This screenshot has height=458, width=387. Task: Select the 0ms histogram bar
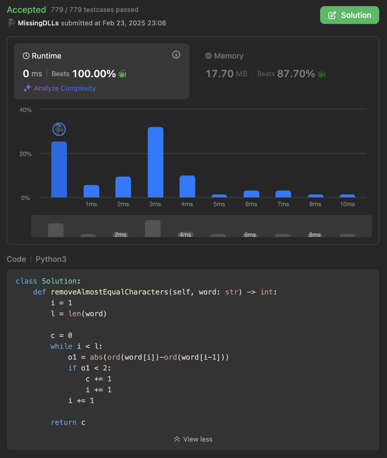pos(59,170)
